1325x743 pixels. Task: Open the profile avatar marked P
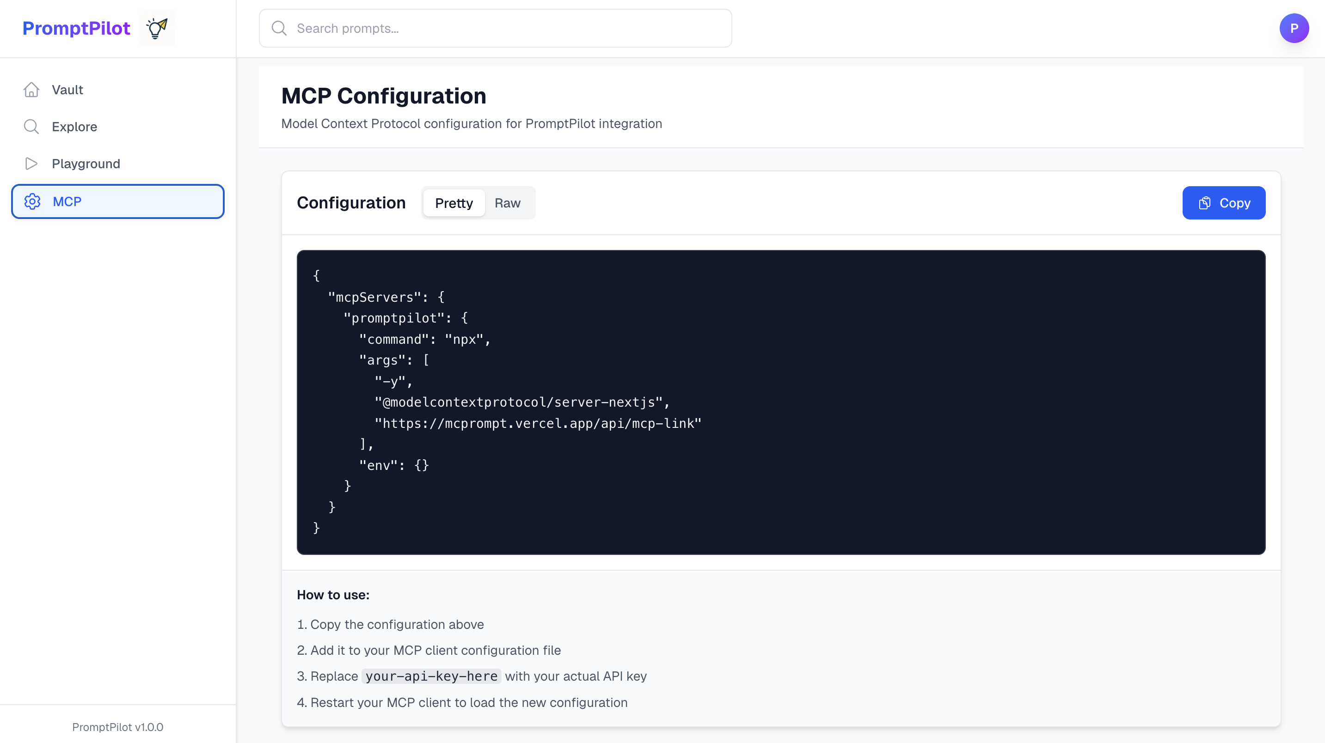[x=1294, y=28]
